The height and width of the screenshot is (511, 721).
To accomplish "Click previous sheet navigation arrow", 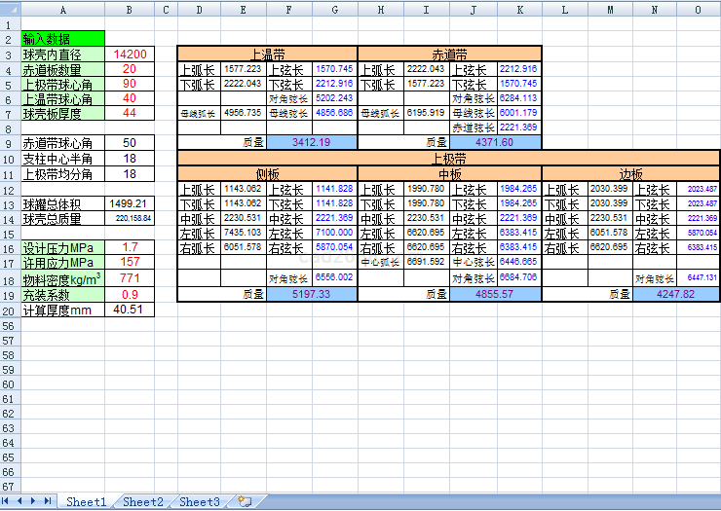I will pyautogui.click(x=21, y=501).
